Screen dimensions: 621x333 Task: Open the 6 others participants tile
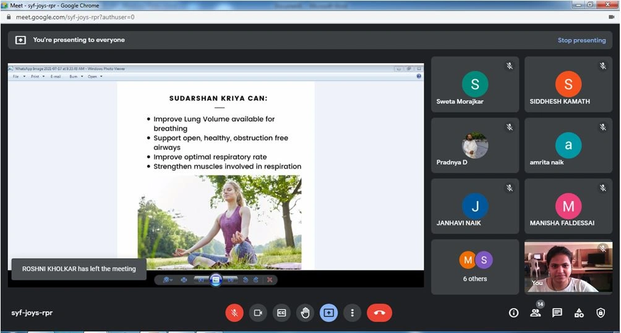(475, 267)
